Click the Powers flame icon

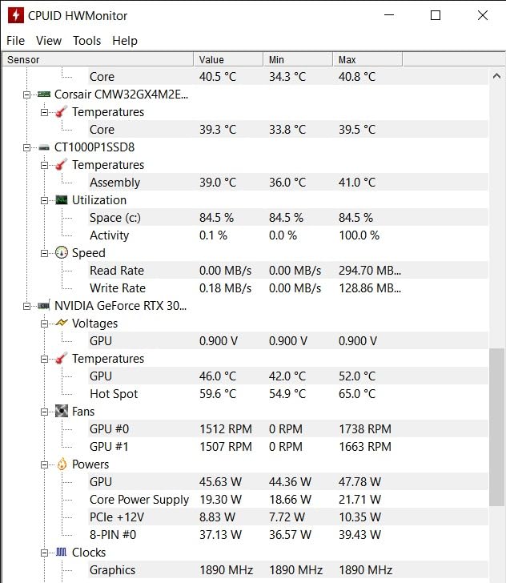62,464
